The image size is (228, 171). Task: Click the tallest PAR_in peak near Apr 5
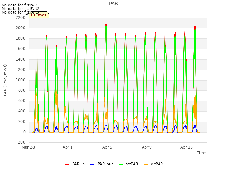coord(106,25)
